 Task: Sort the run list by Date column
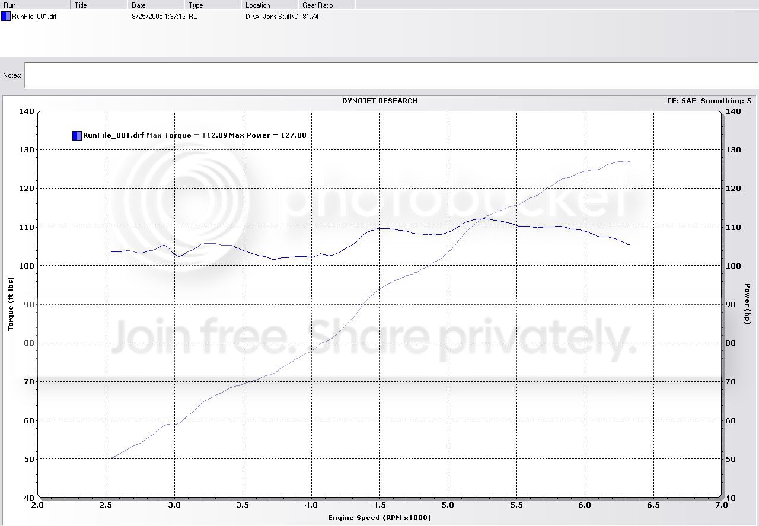157,5
